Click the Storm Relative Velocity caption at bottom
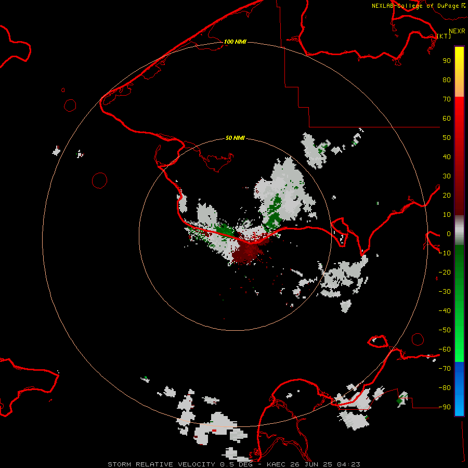Image resolution: width=468 pixels, height=468 pixels. coord(233,464)
